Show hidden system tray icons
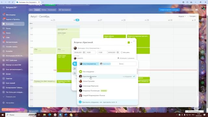The width and height of the screenshot is (208, 117). [x=177, y=115]
